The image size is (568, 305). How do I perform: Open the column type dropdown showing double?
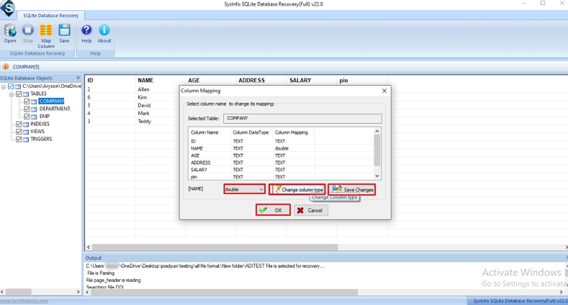click(244, 189)
